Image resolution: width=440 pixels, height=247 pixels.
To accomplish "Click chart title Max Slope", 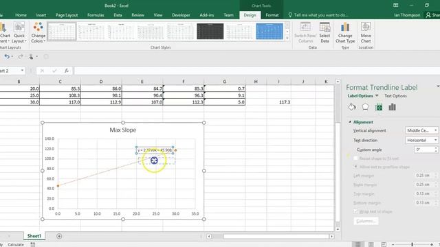I will [x=123, y=130].
